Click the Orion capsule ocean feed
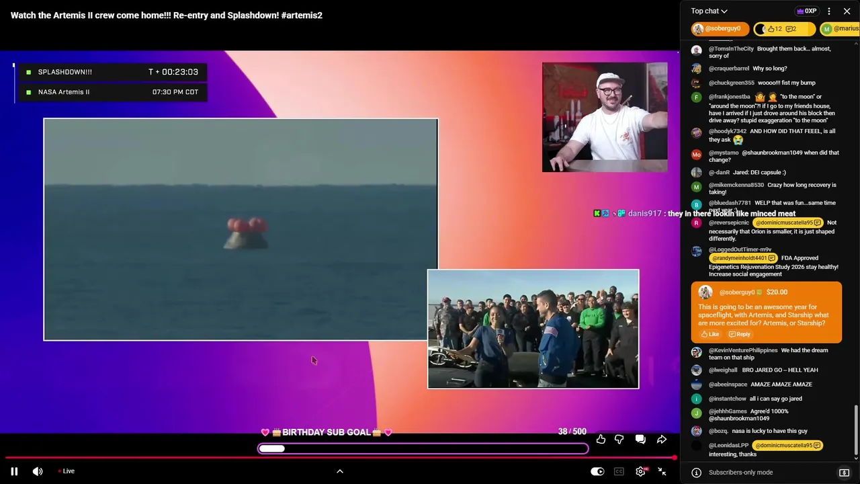Screen dimensions: 860x484 click(x=241, y=229)
